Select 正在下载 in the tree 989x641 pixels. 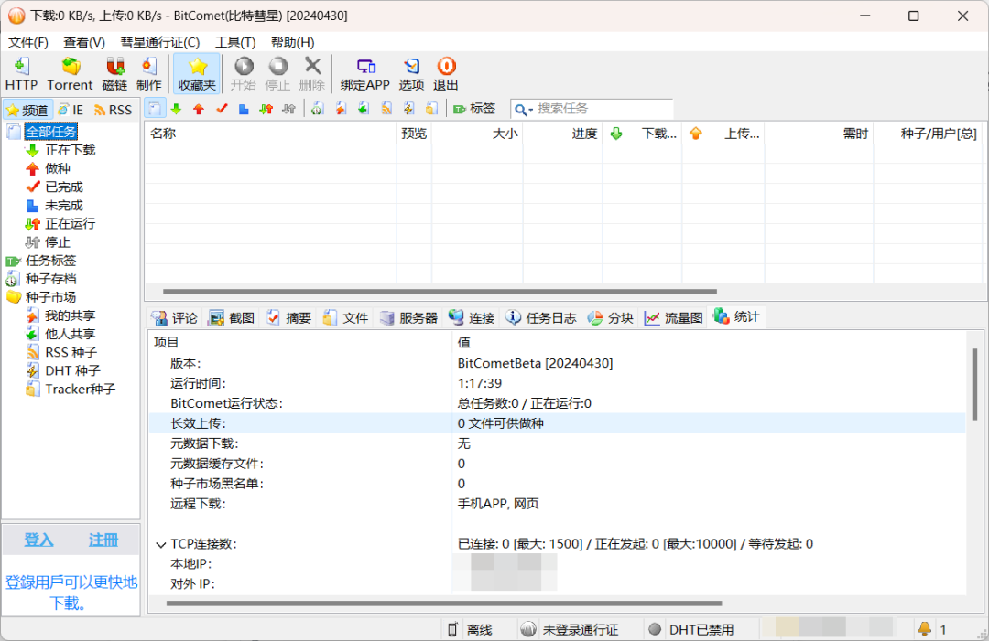(70, 150)
